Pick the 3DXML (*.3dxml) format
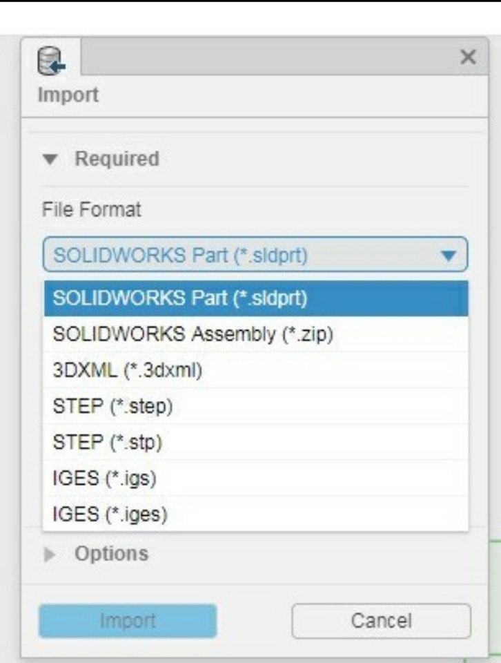This screenshot has width=501, height=663. [128, 370]
